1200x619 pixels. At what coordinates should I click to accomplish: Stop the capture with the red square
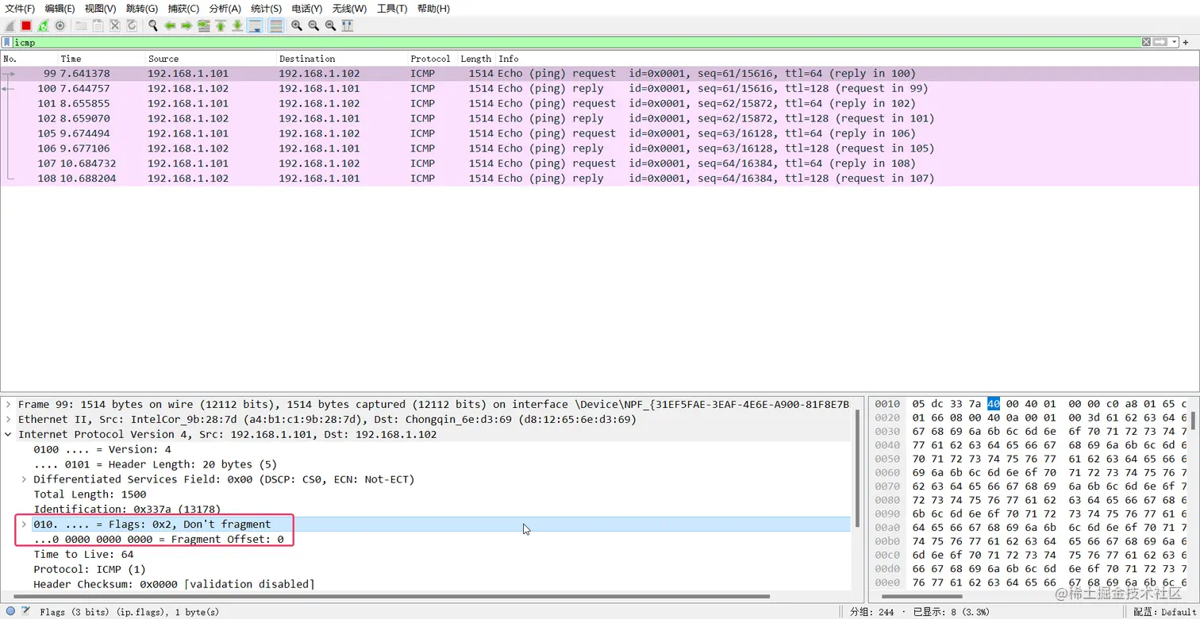click(26, 25)
